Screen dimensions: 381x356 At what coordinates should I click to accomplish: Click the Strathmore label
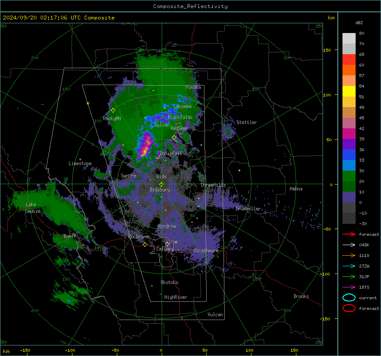pos(206,251)
